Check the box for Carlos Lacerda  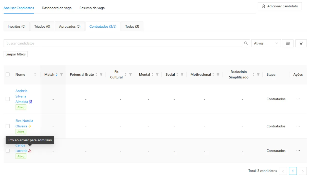[8, 151]
